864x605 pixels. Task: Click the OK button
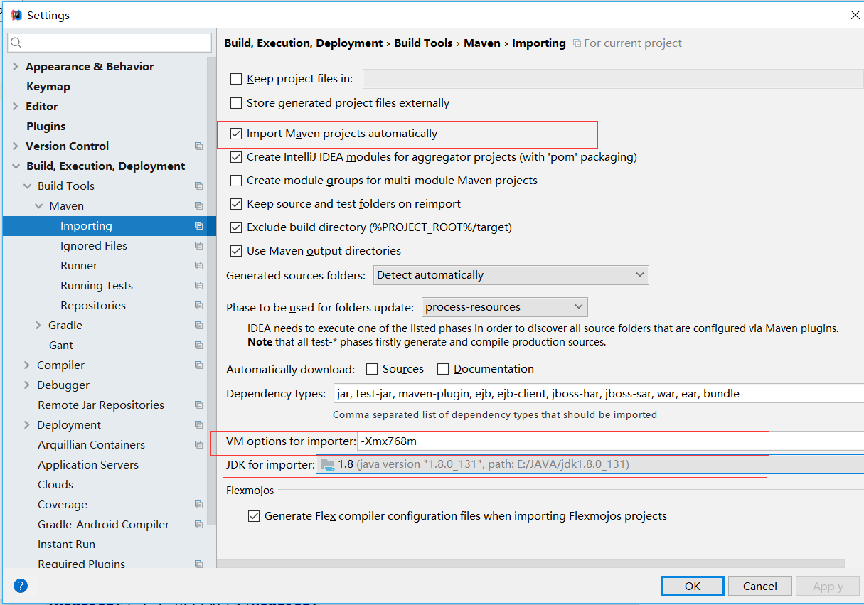[693, 586]
